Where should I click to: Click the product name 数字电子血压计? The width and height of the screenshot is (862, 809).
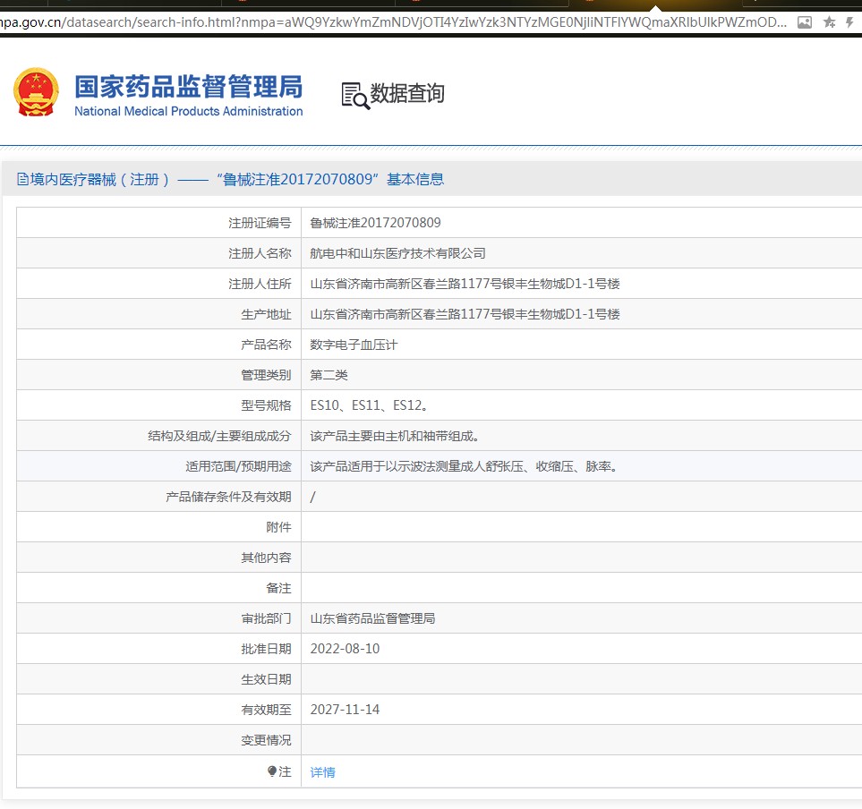pyautogui.click(x=354, y=345)
